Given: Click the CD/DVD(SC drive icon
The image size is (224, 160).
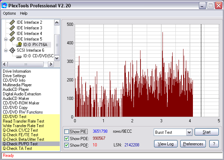Looking at the screenshot, I should pyautogui.click(x=19, y=57).
